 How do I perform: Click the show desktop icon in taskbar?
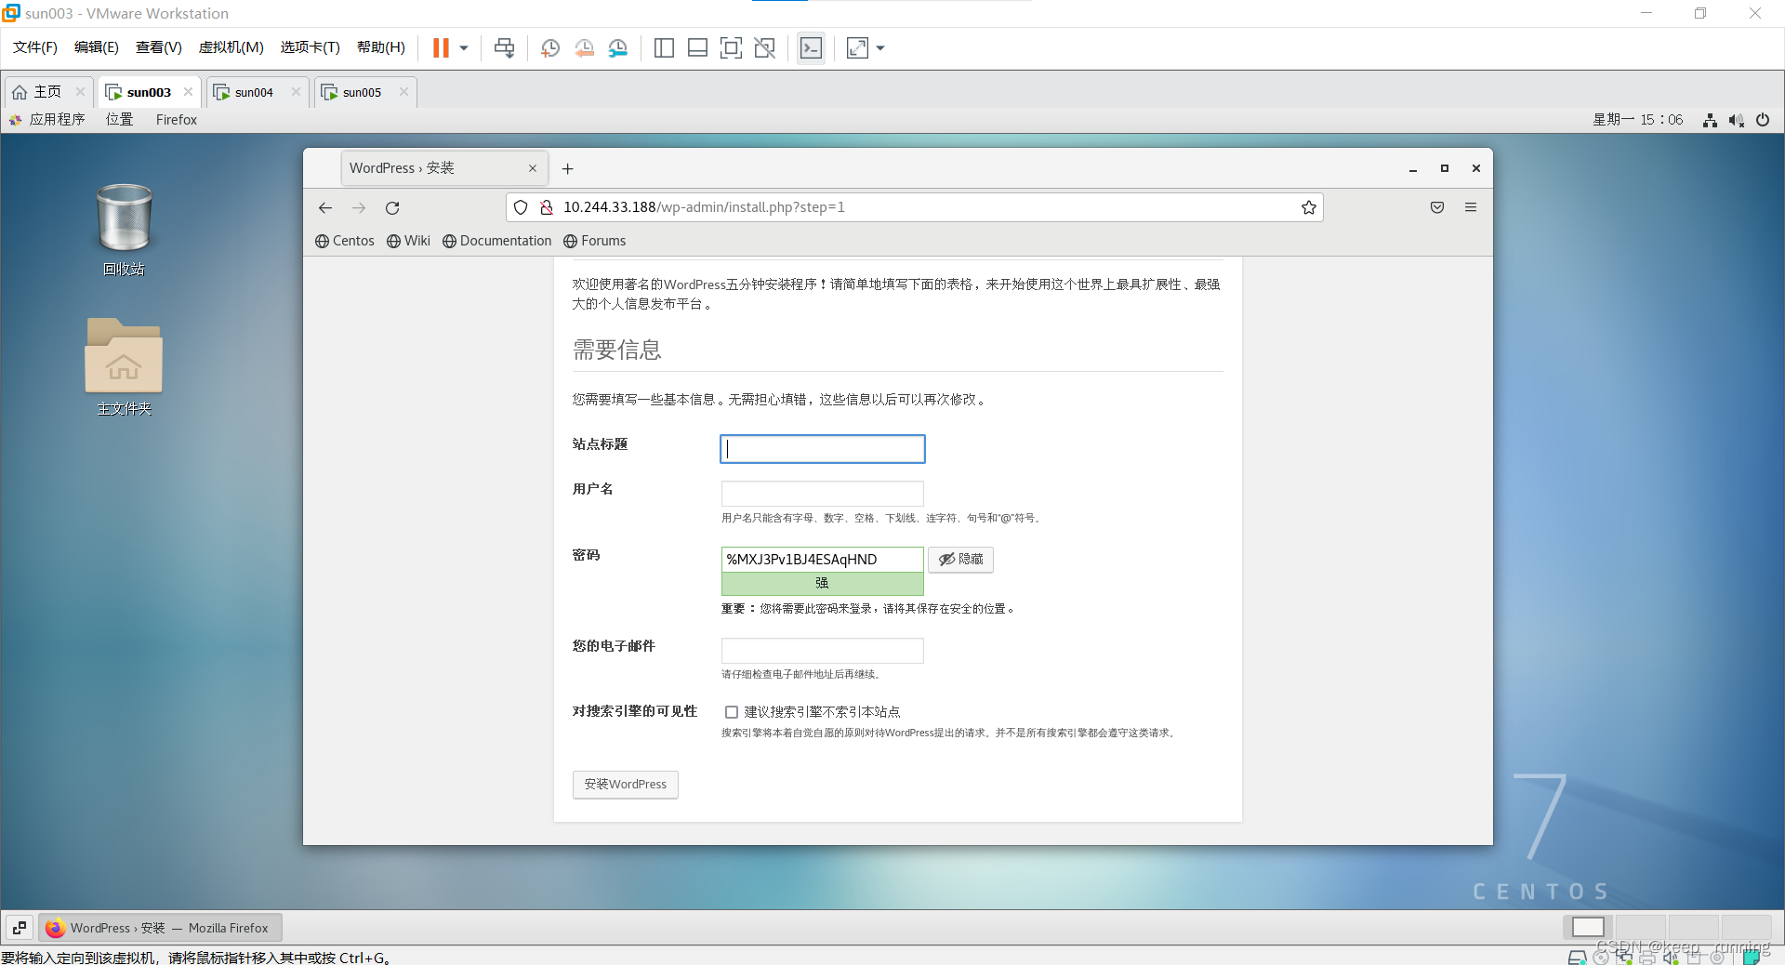coord(20,928)
